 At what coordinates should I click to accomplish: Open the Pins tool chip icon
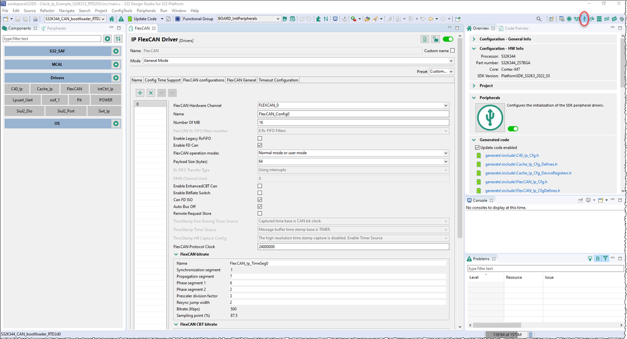(569, 19)
